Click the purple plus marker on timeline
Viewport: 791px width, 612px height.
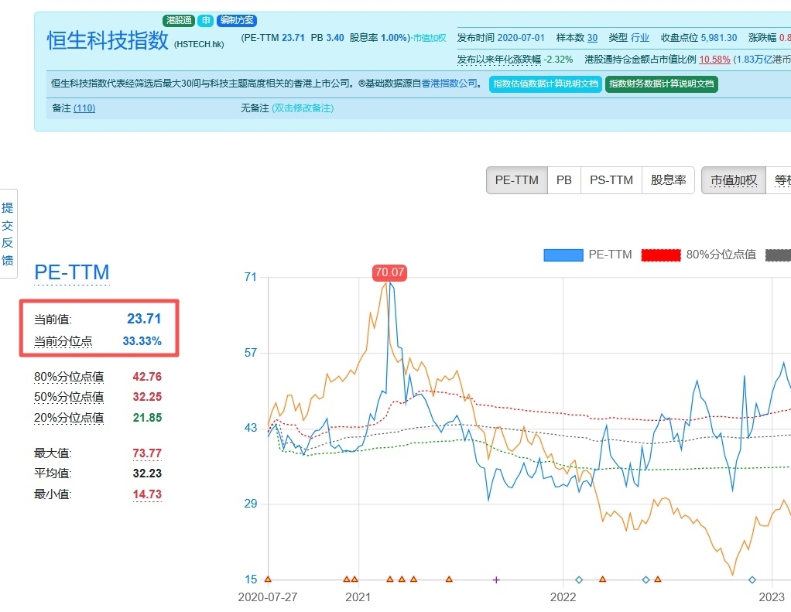496,580
